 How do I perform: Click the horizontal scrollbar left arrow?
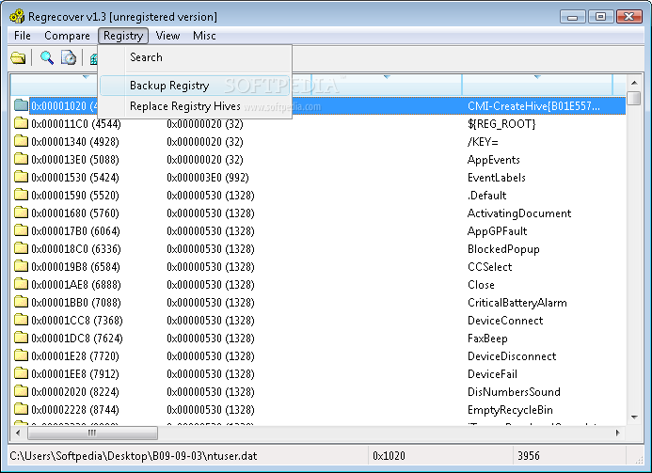pos(18,433)
